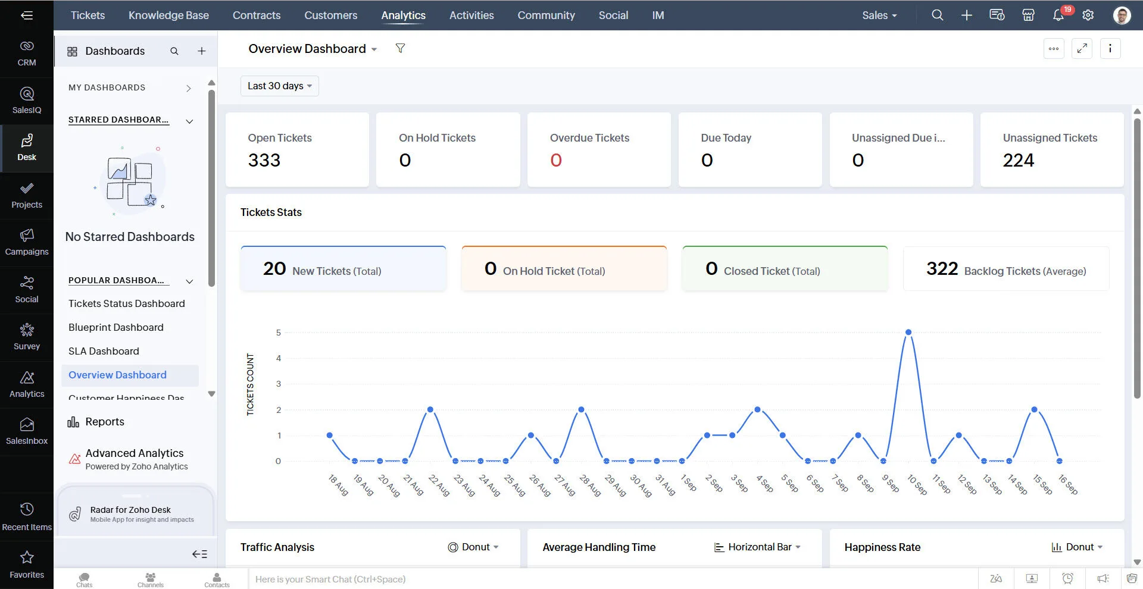Add a new dashboard with plus icon
Image resolution: width=1143 pixels, height=589 pixels.
[202, 51]
